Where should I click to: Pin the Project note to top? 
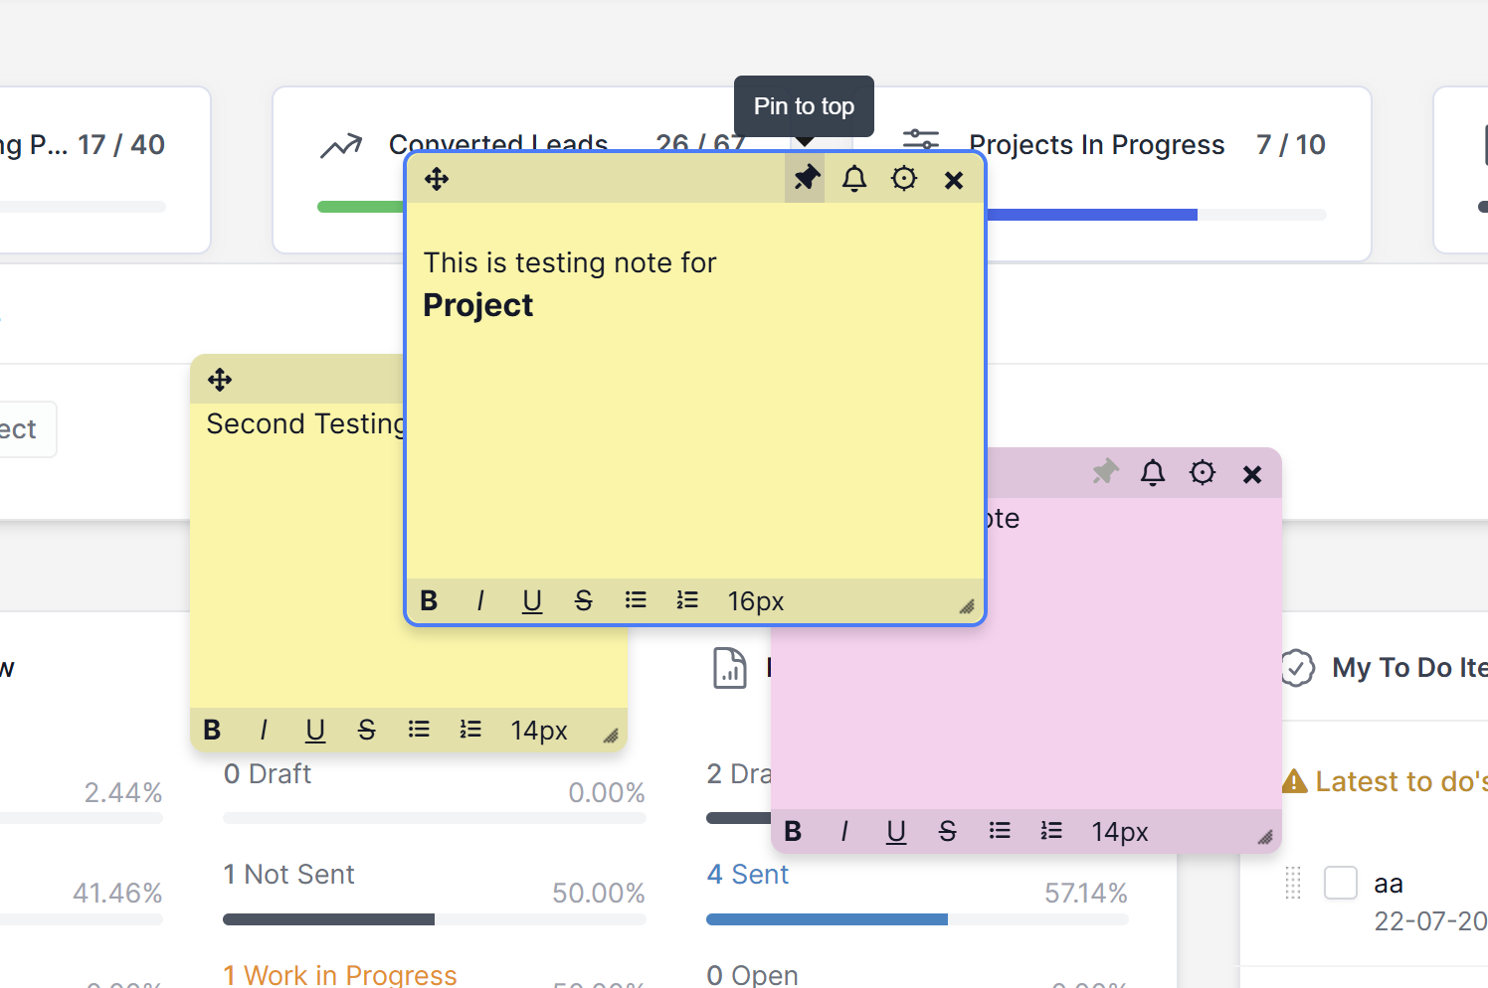tap(806, 179)
